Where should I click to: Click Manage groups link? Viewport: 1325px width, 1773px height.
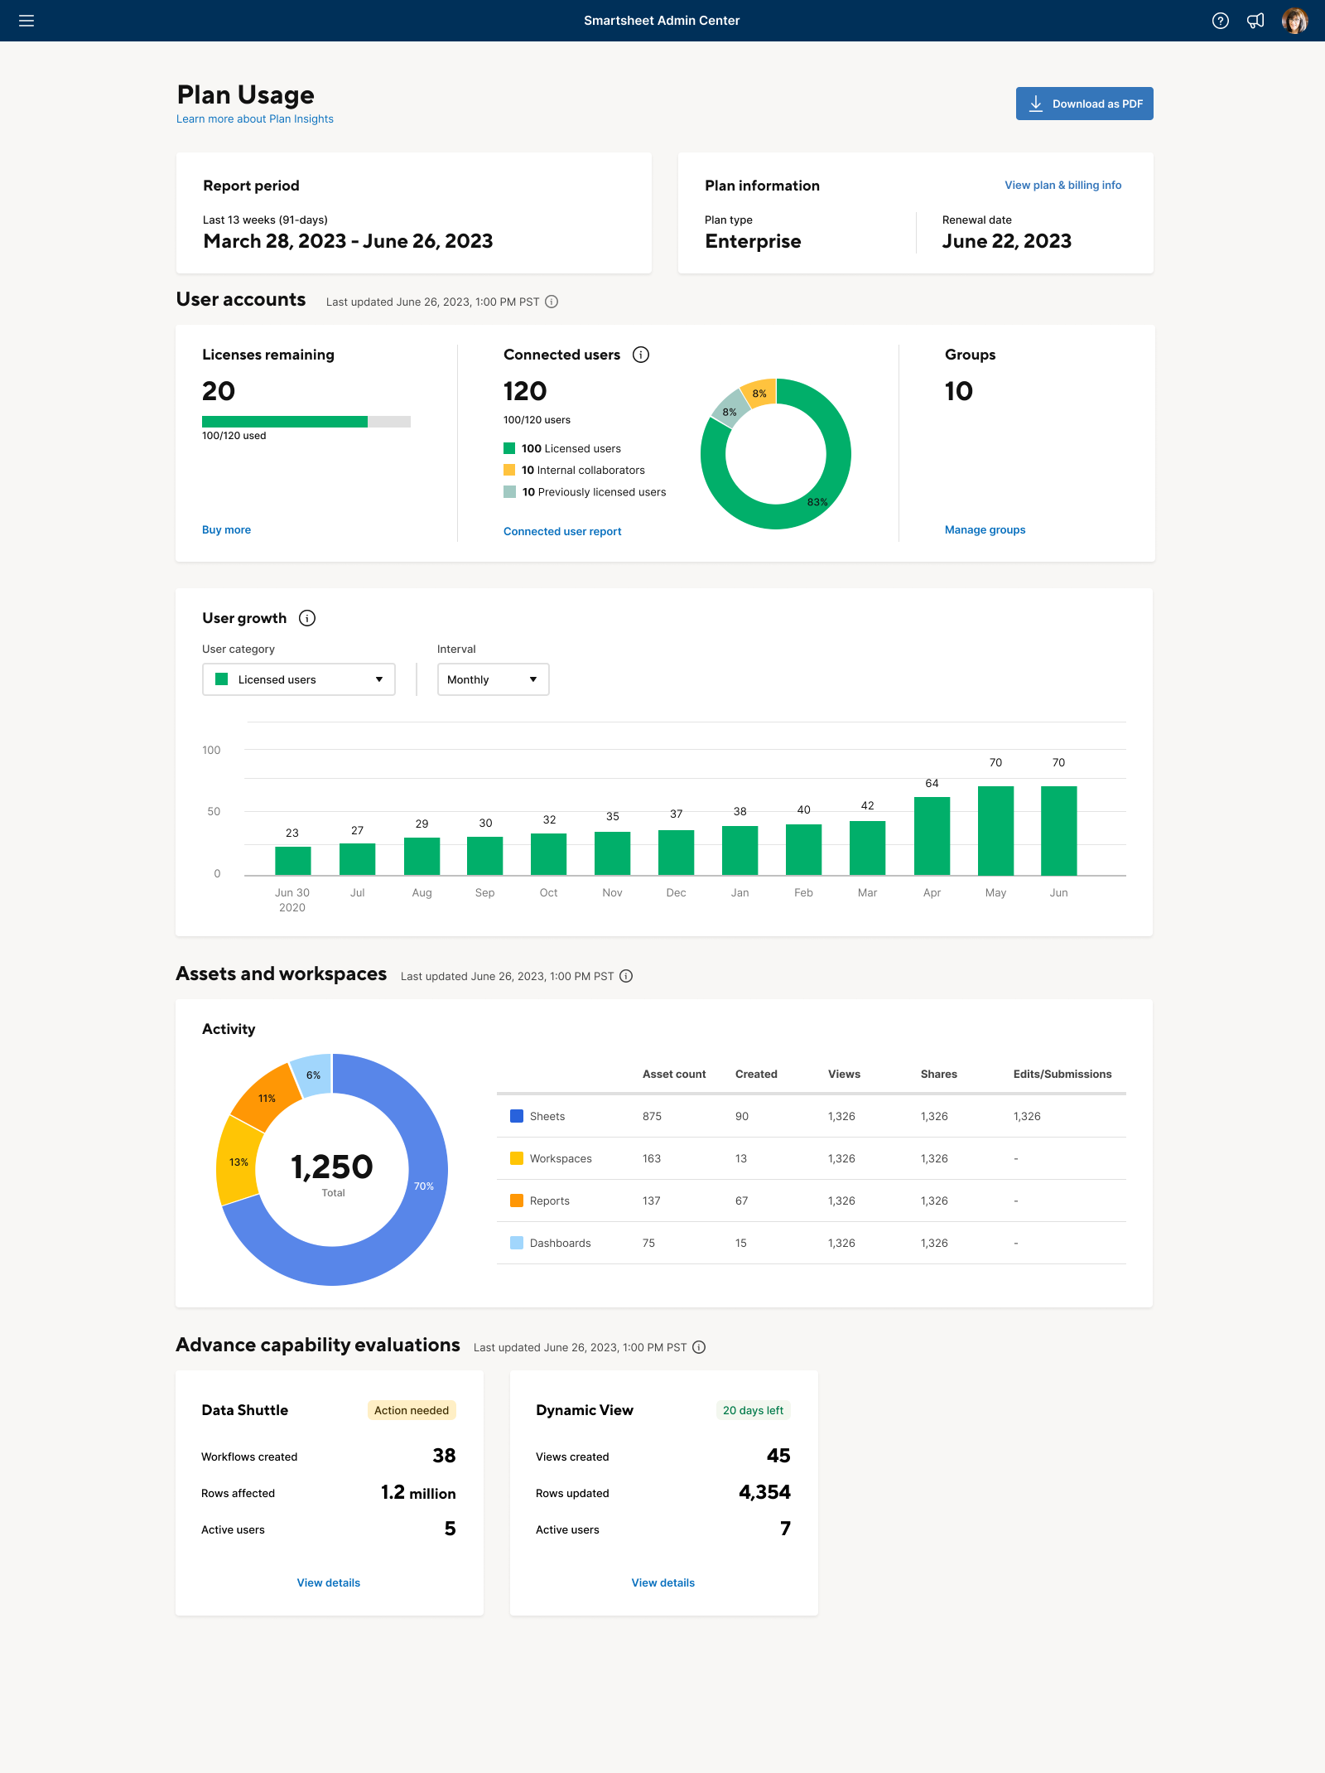(985, 530)
